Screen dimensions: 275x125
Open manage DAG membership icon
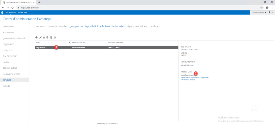pyautogui.click(x=47, y=37)
